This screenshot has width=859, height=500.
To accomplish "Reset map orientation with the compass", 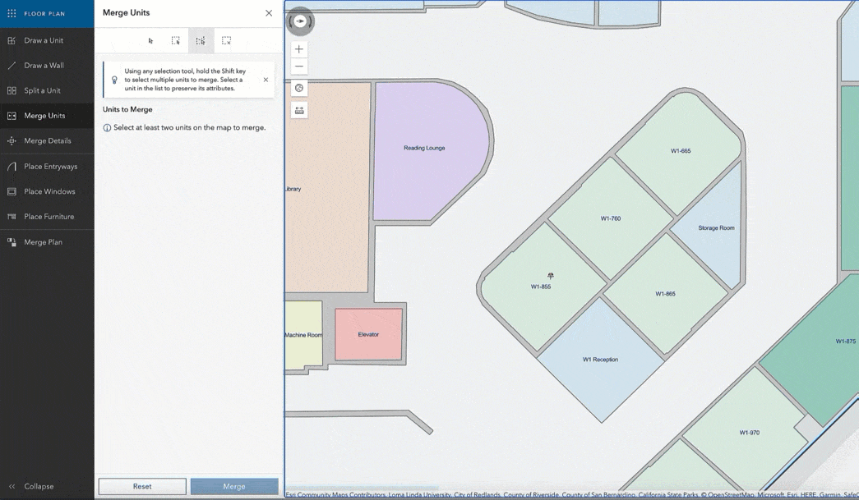I will coord(299,21).
